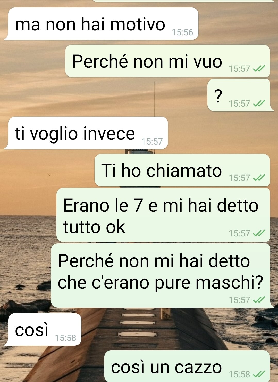This screenshot has height=382, width=278.
Task: Tap the 'che c'erano pure maschi?' message
Action: (x=160, y=275)
